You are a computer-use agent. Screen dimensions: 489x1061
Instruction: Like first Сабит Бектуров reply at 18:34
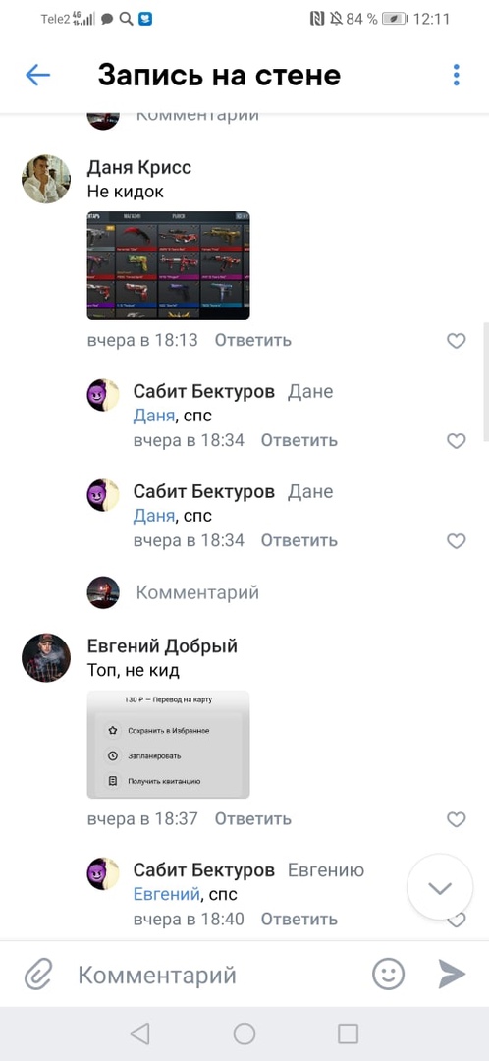(457, 441)
